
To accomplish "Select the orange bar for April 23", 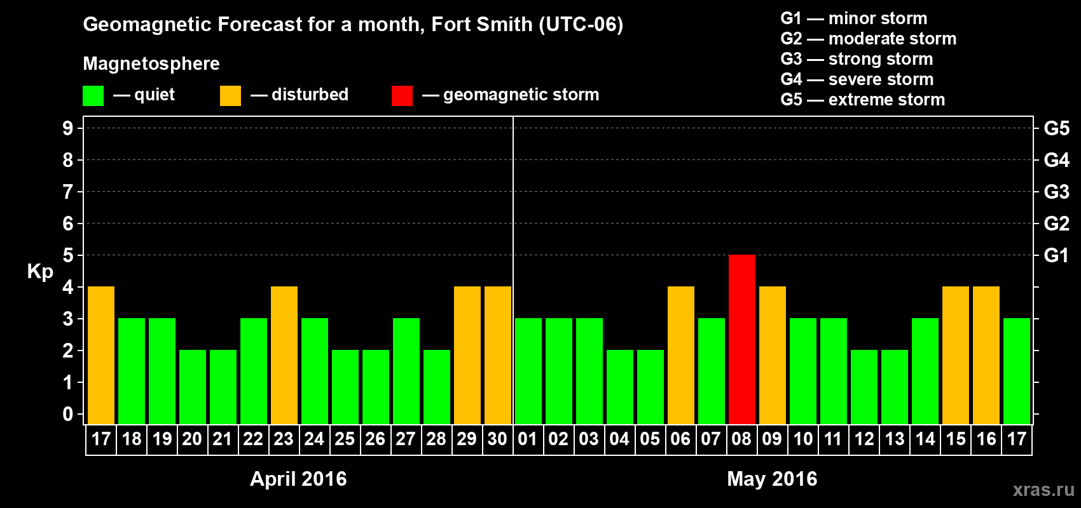I will tap(284, 355).
